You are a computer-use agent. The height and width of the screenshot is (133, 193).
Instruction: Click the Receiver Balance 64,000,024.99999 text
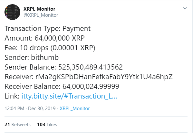[62, 86]
